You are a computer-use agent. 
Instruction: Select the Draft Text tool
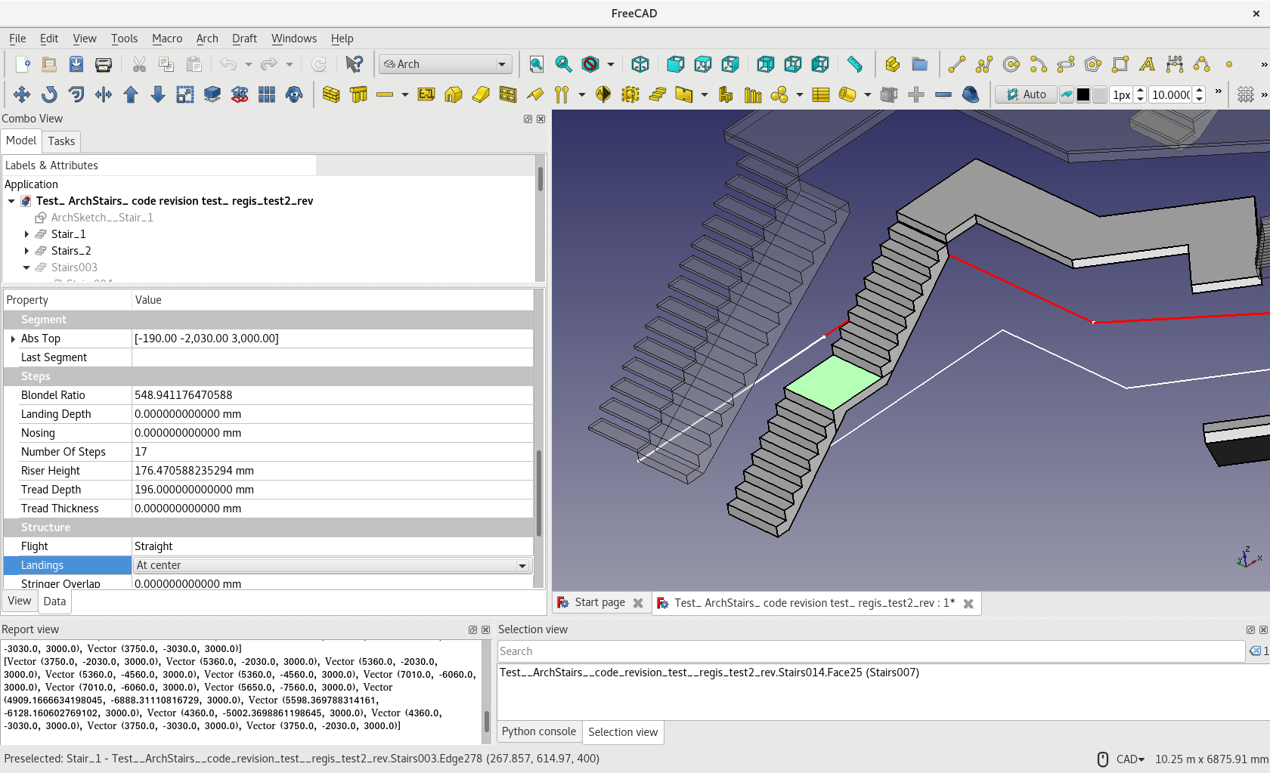(1147, 64)
